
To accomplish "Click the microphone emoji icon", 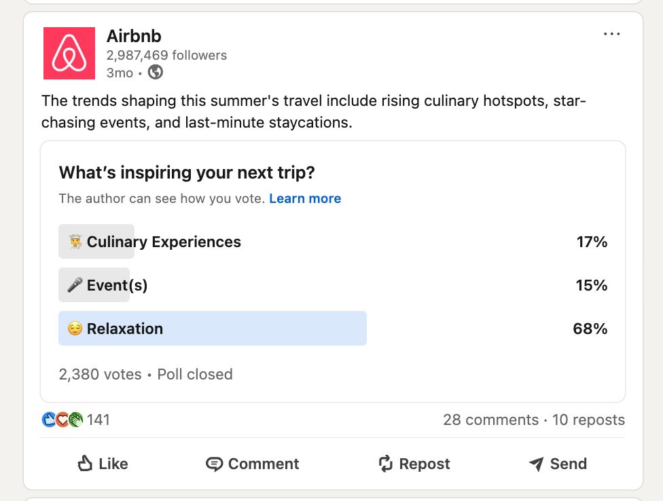I will [75, 285].
